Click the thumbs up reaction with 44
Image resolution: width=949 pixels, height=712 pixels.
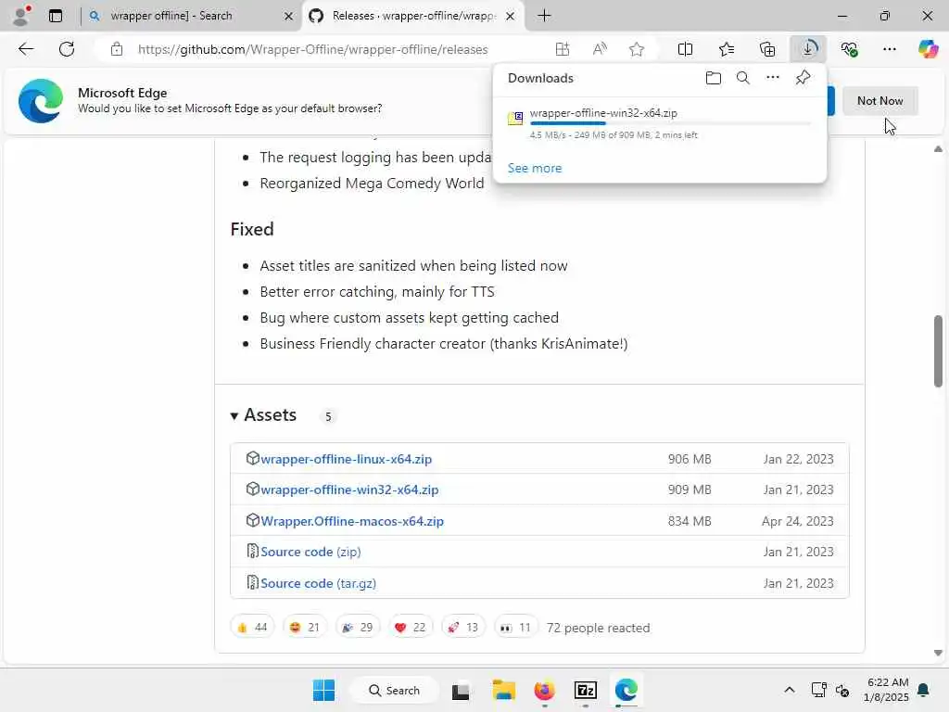click(x=252, y=628)
